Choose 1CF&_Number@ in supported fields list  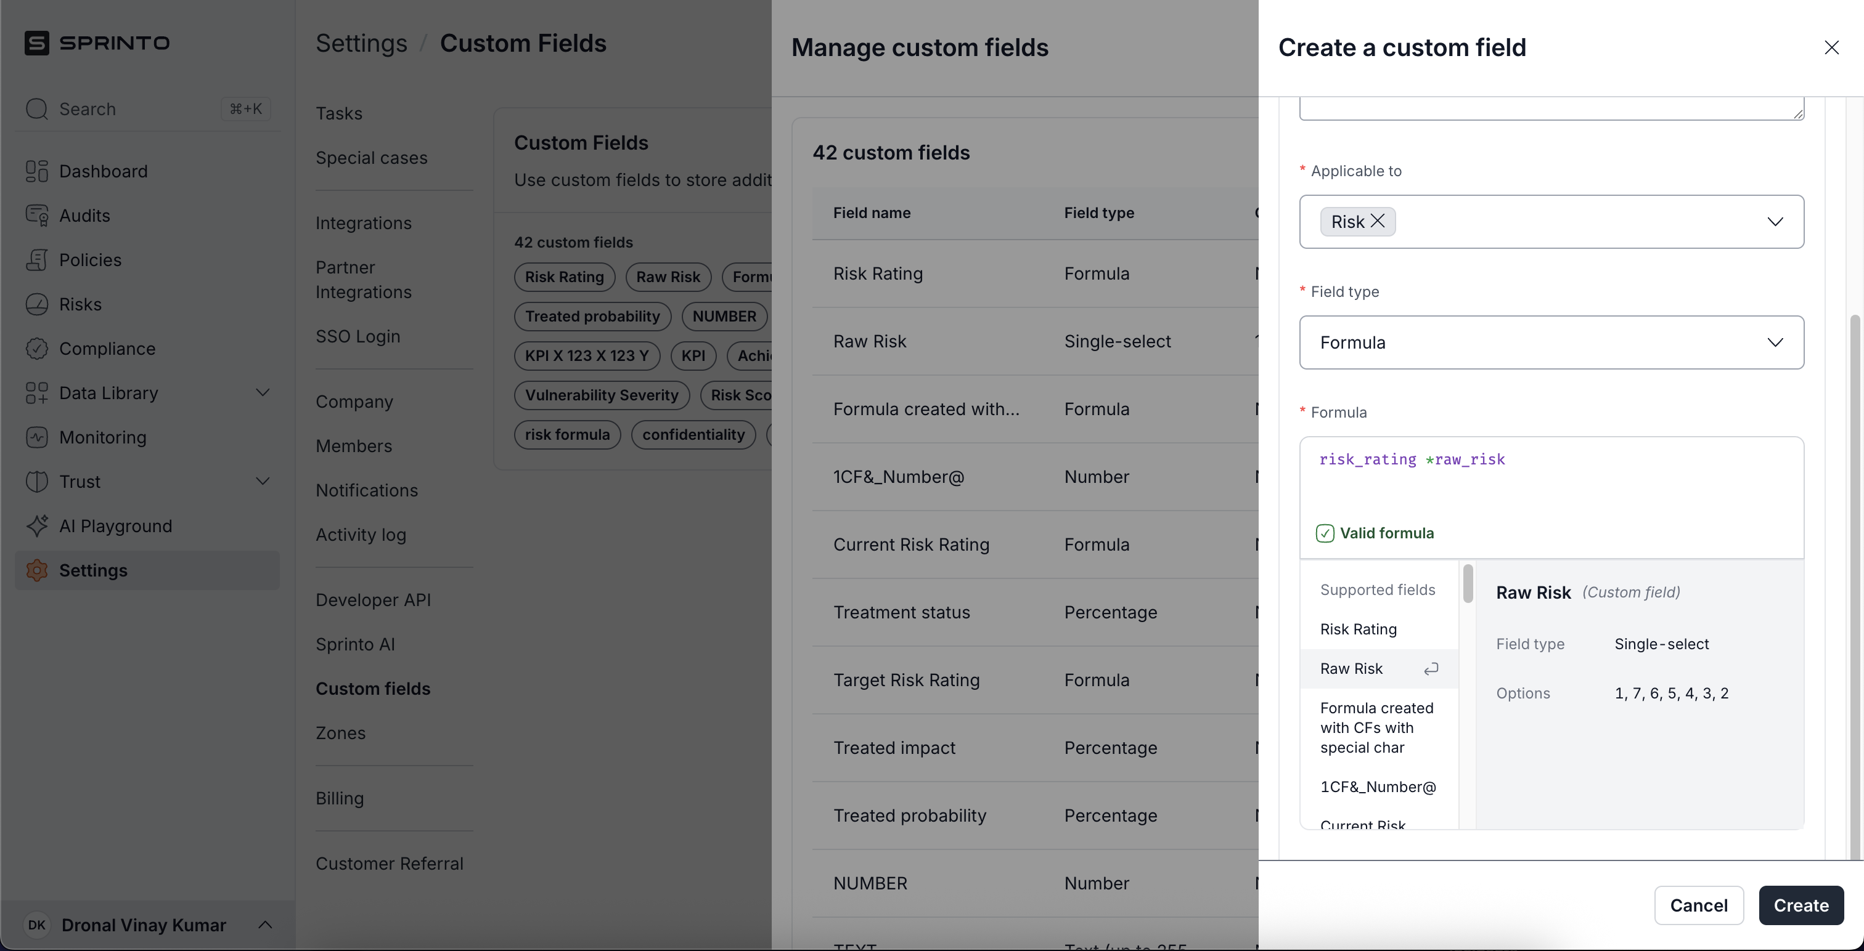click(x=1378, y=787)
